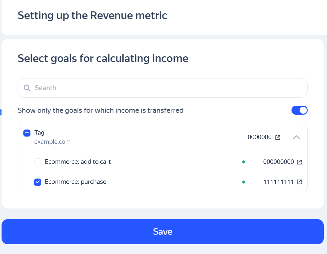Select the Ecommerce: add to cart label
This screenshot has height=254, width=327.
click(x=78, y=162)
